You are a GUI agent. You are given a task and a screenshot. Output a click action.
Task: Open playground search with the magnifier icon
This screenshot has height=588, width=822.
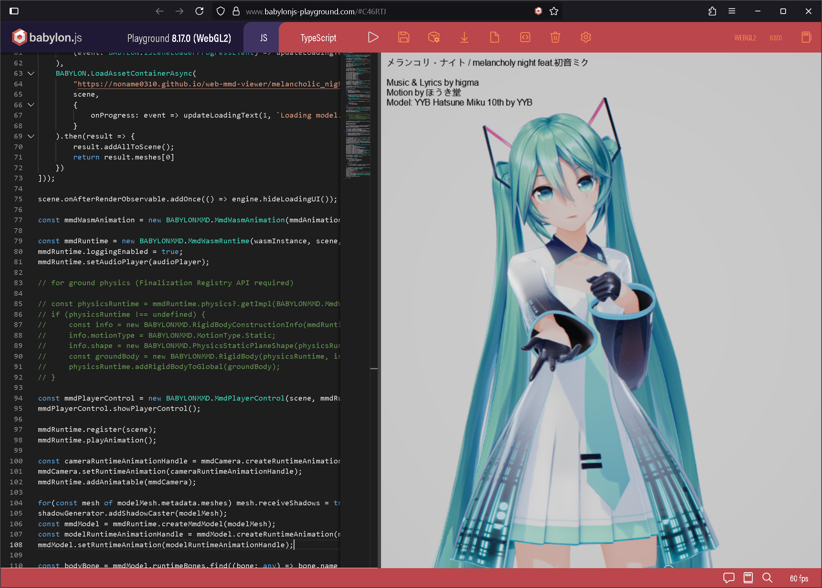click(767, 578)
